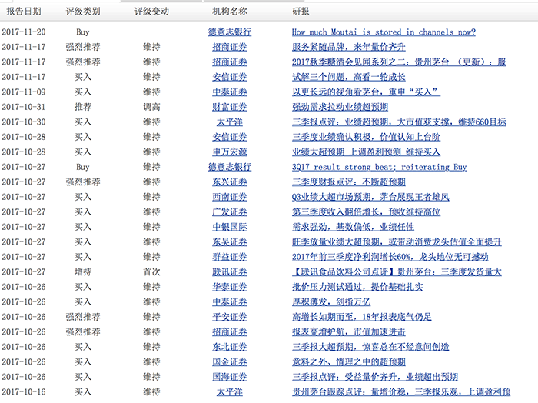Open report 批价压力测试通过,提价基础扎实
This screenshot has height=403, width=538.
tap(357, 287)
